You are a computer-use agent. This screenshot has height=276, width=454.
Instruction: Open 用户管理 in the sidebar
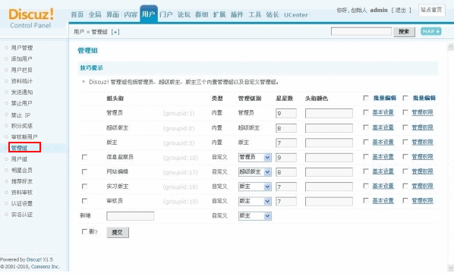(22, 48)
